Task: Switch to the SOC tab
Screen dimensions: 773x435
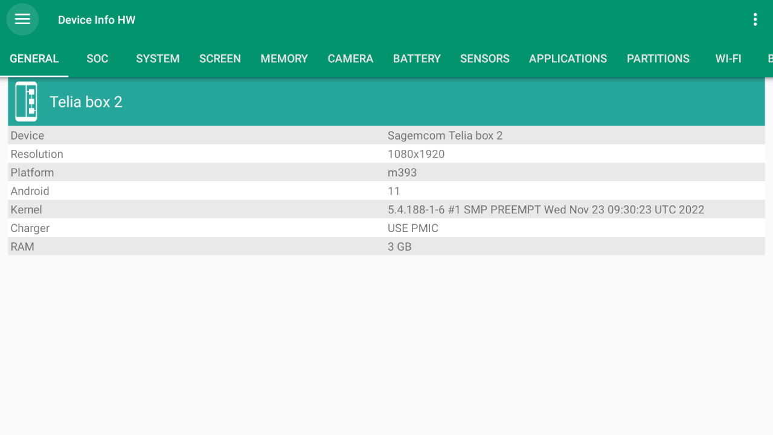Action: click(x=97, y=59)
